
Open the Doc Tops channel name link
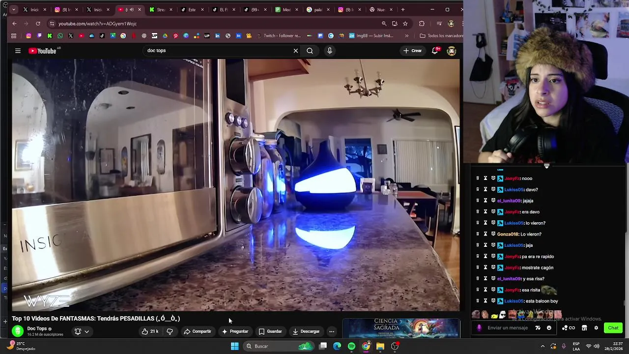coord(37,328)
